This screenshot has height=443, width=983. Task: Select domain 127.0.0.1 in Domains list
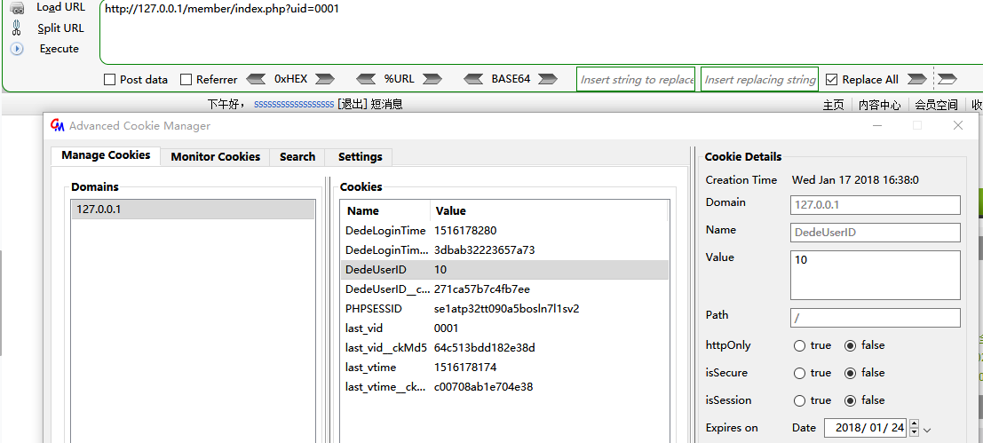[193, 210]
